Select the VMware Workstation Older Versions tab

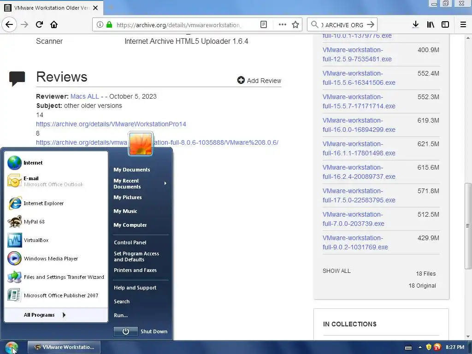(51, 8)
